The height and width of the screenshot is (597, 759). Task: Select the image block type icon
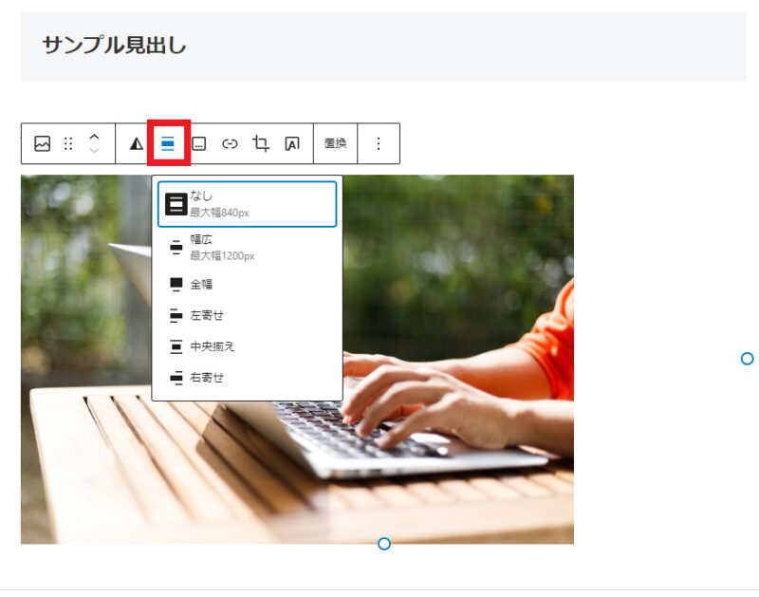[43, 143]
